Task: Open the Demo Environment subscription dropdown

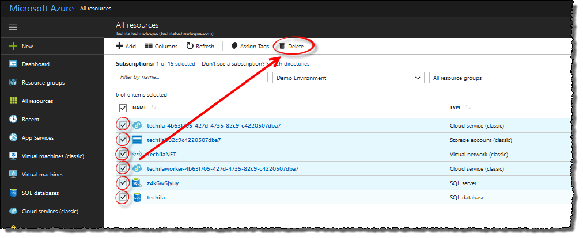Action: point(348,78)
